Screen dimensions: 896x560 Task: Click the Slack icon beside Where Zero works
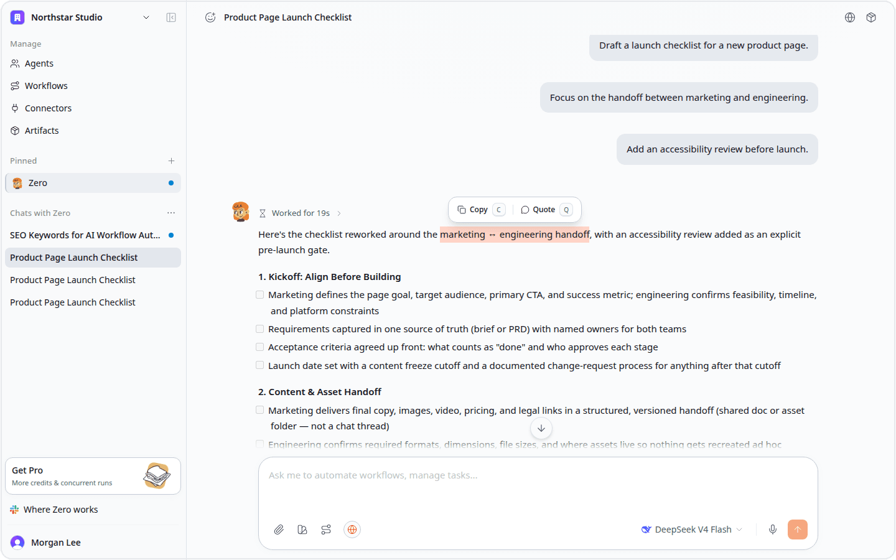coord(14,510)
